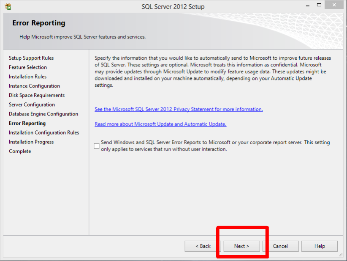Select the Database Engine Configuration step
347x261 pixels.
pos(43,114)
